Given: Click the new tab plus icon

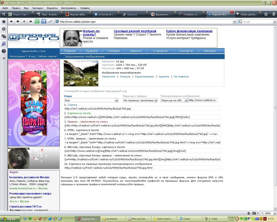Looking at the screenshot, I should [266, 14].
